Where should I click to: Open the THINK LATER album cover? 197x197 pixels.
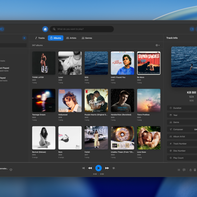click(44, 63)
